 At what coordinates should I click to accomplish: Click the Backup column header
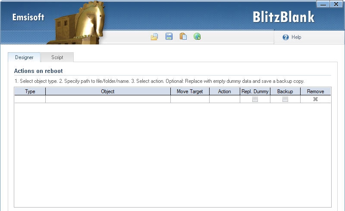tap(285, 91)
